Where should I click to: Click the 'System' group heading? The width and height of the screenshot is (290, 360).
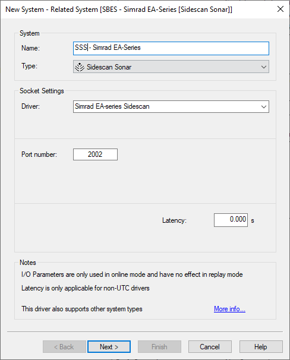pos(29,33)
